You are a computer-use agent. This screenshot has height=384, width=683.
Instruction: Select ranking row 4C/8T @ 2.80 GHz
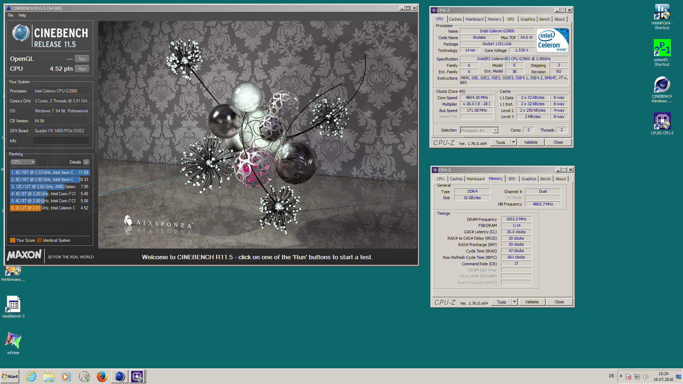point(50,201)
